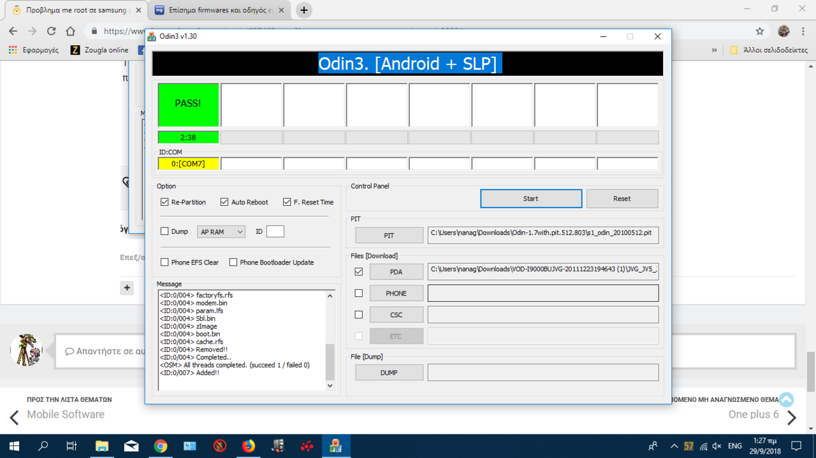
Task: Open Άλλοι σελιδοδείκτες bookmarks folder
Action: click(769, 50)
